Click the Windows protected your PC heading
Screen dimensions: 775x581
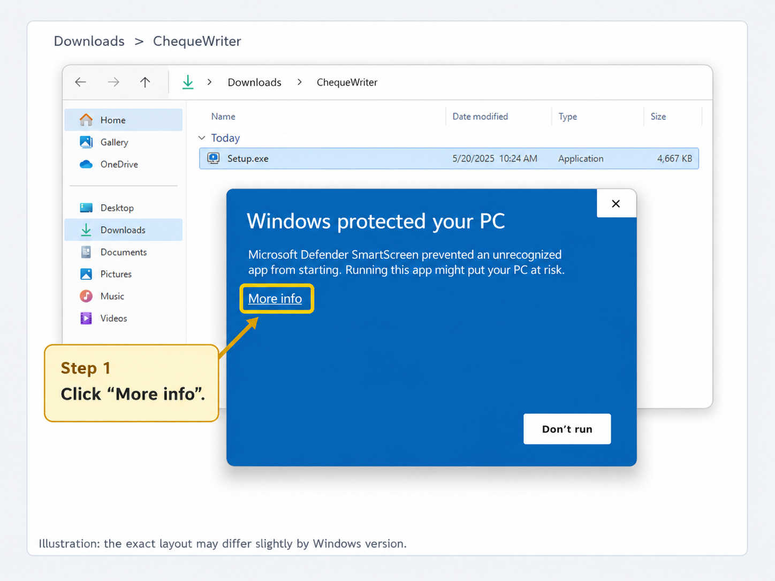pyautogui.click(x=376, y=221)
